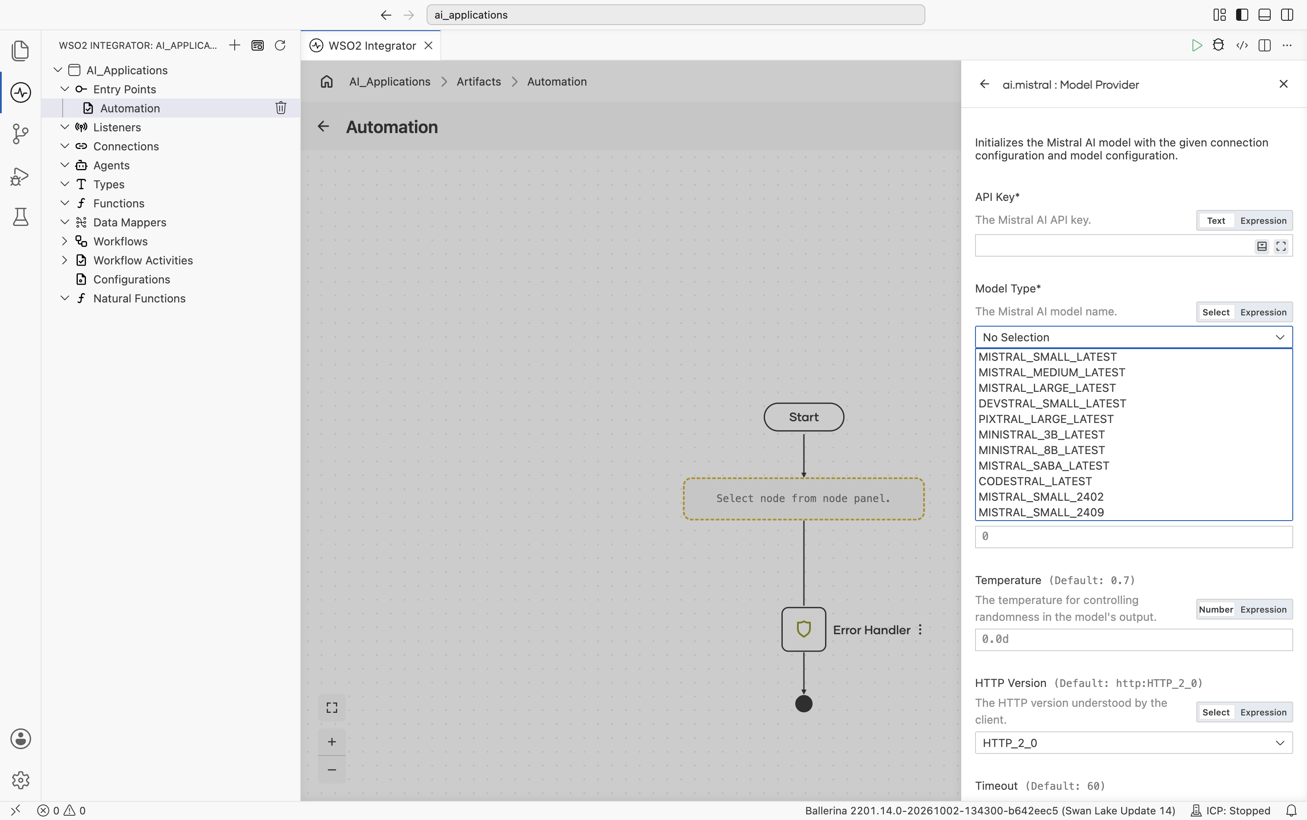
Task: Open the Model Type No Selection dropdown
Action: [1133, 337]
